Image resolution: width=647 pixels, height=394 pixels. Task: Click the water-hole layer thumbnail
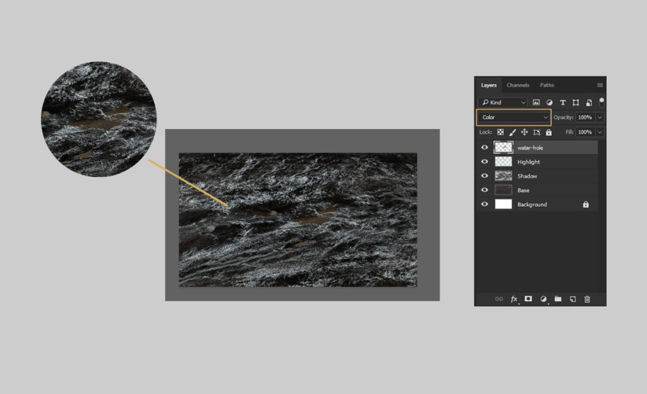pos(503,147)
